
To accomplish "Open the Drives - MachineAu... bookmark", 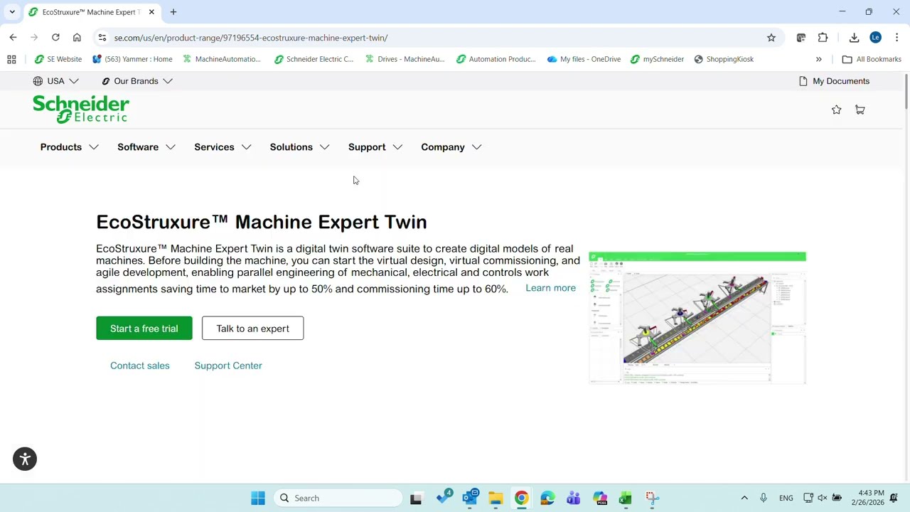I will (x=405, y=59).
